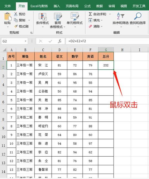This screenshot has width=149, height=179.
Task: Click the name cell 公孙胜
Action: pyautogui.click(x=43, y=91)
